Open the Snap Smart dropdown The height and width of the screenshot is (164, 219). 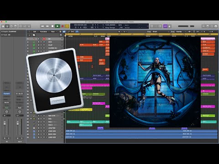tap(161, 31)
